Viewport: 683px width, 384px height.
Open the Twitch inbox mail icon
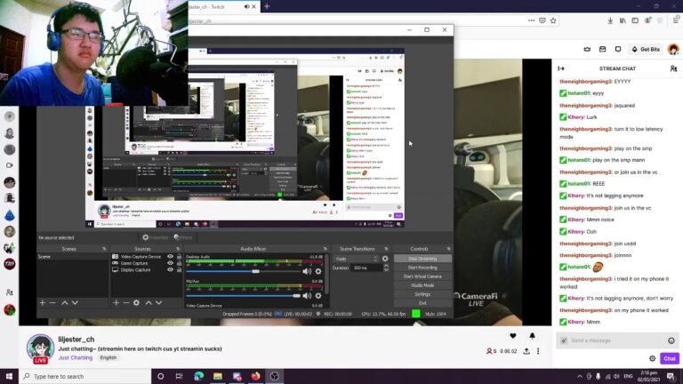(602, 49)
